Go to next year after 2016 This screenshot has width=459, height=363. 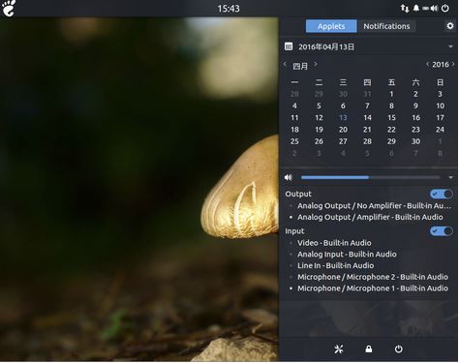coord(453,64)
